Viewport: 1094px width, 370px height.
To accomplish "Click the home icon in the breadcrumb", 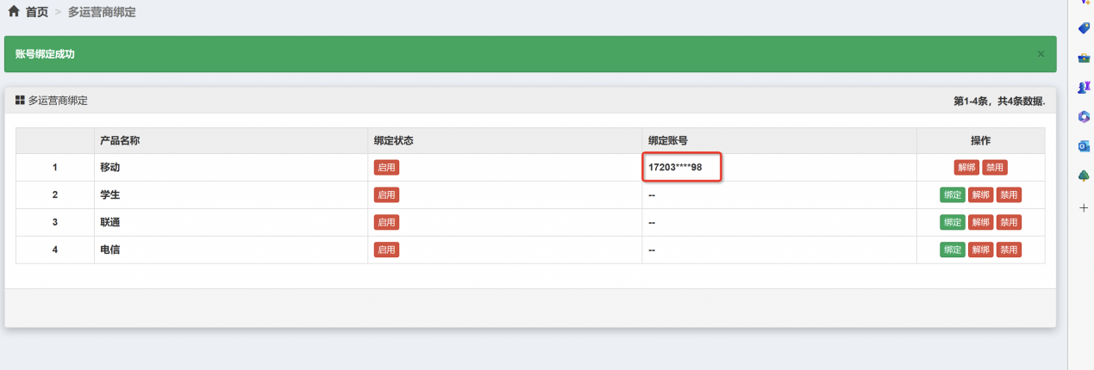I will [13, 12].
